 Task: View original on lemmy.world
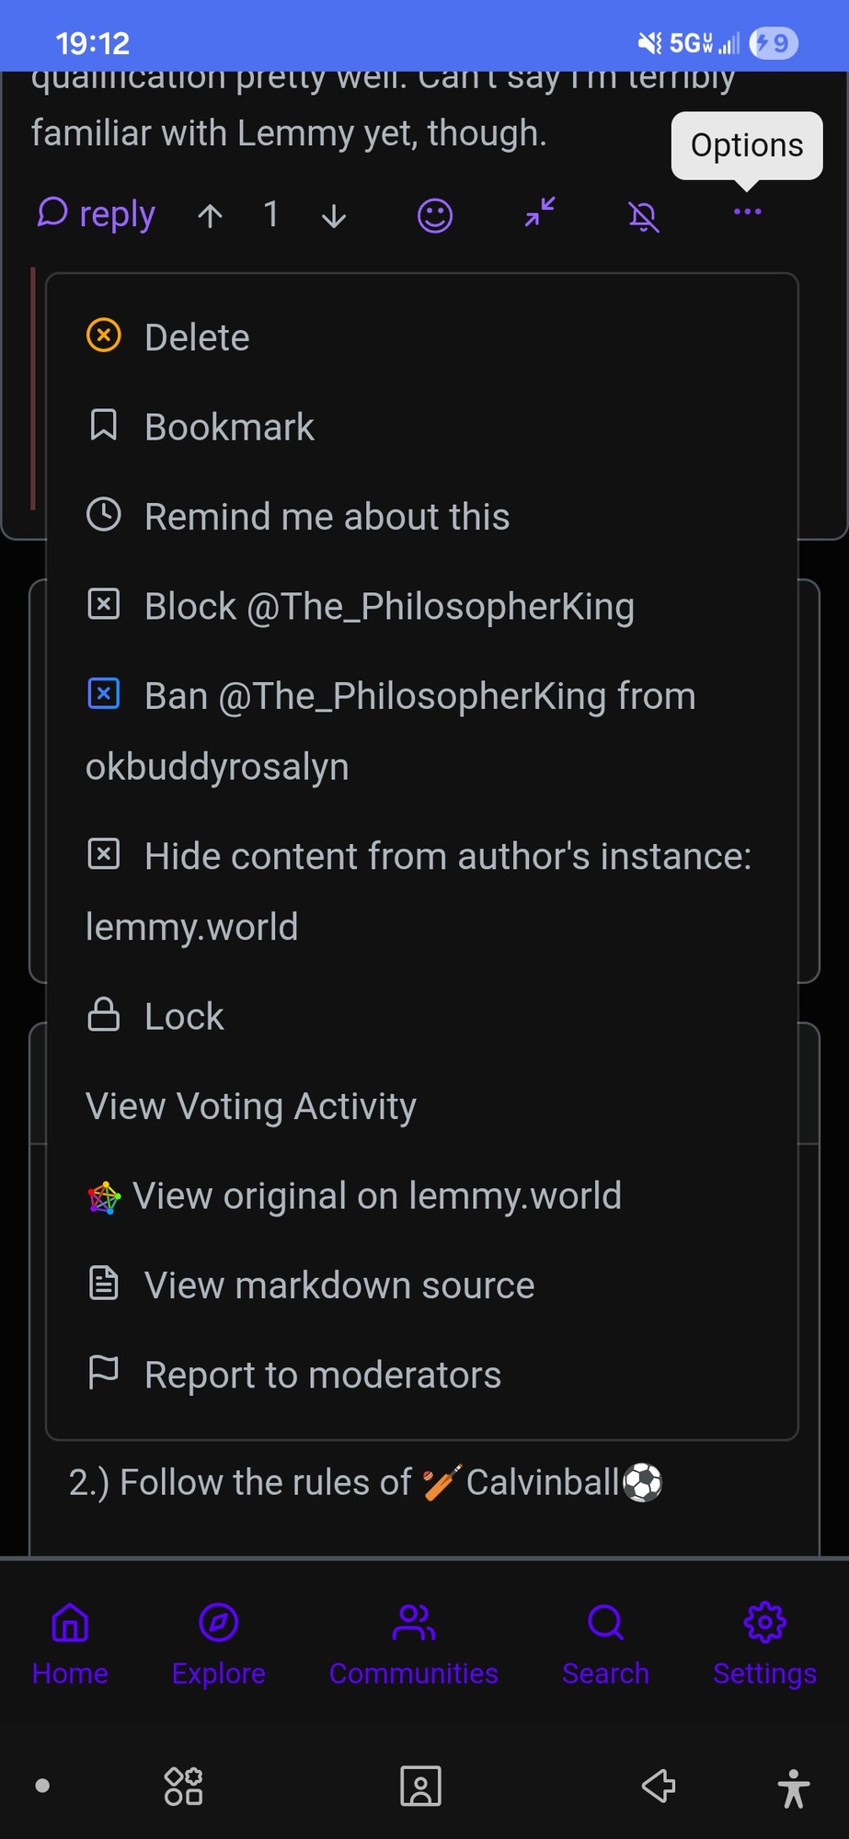[376, 1196]
